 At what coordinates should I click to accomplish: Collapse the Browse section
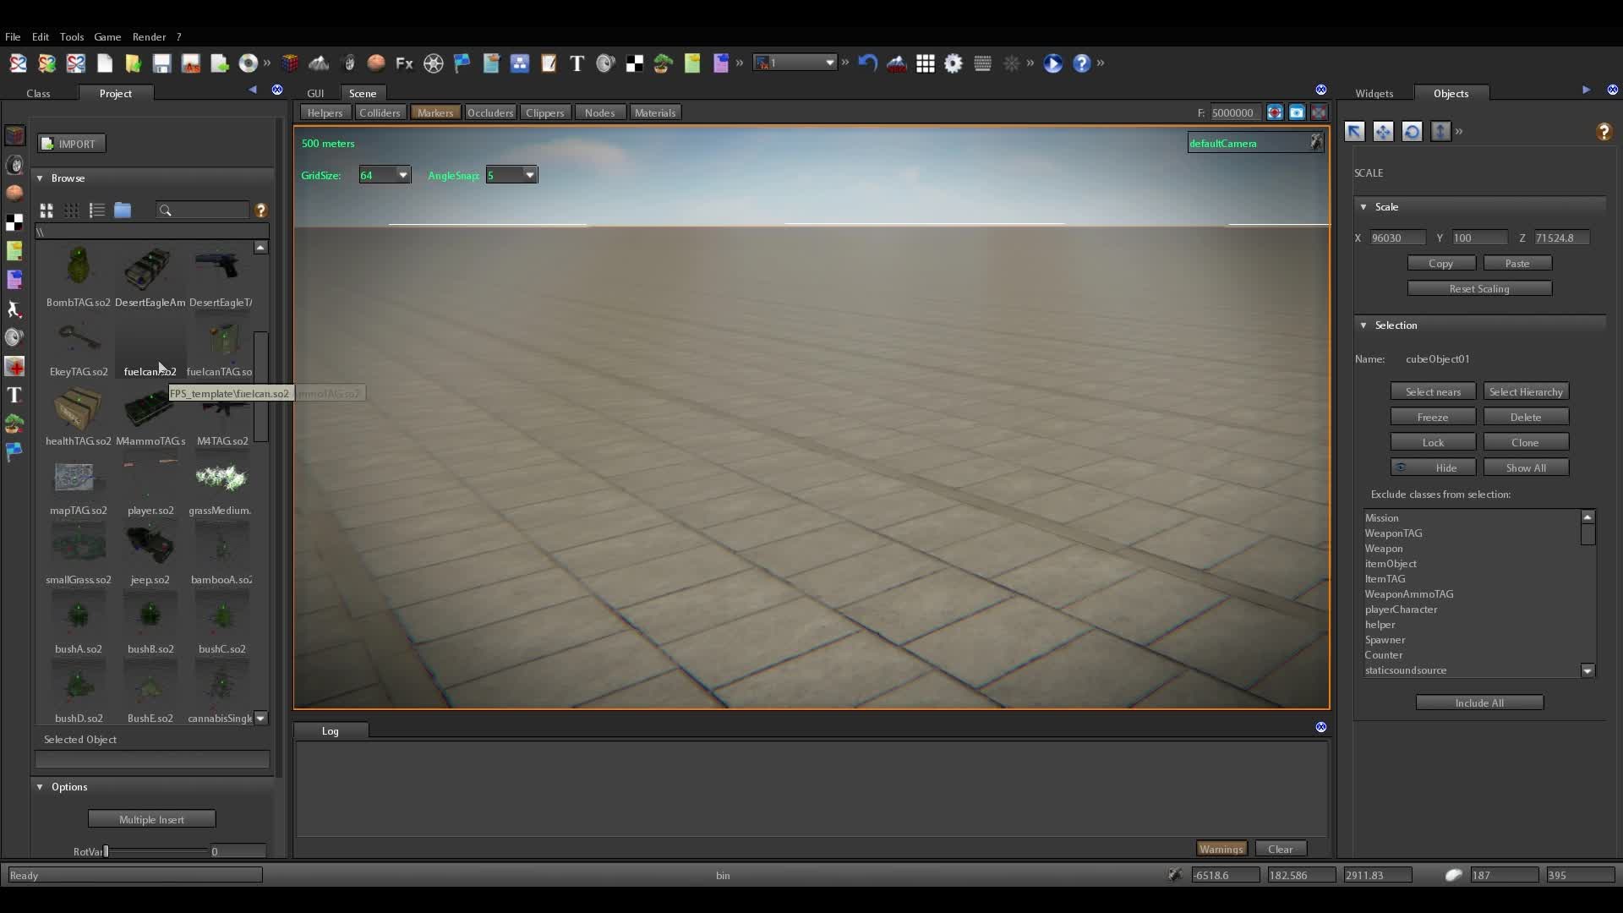tap(40, 178)
